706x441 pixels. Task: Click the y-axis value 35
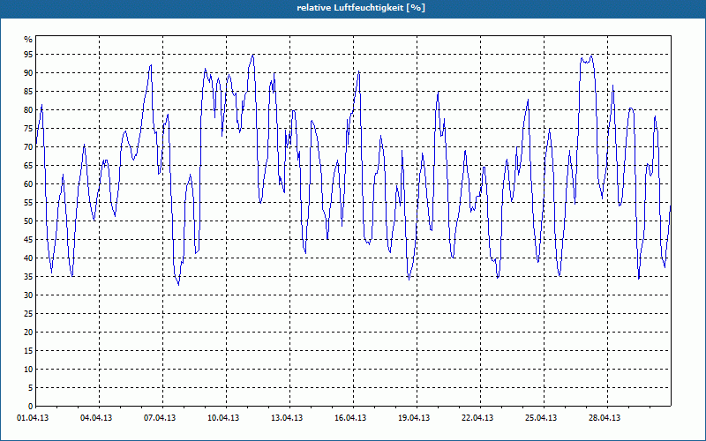[x=28, y=277]
